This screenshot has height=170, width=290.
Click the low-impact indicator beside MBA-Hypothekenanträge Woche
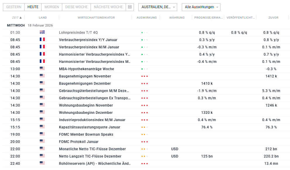coord(144,69)
